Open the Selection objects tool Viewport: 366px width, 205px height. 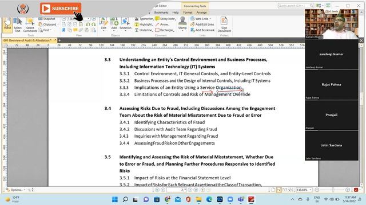pos(126,24)
